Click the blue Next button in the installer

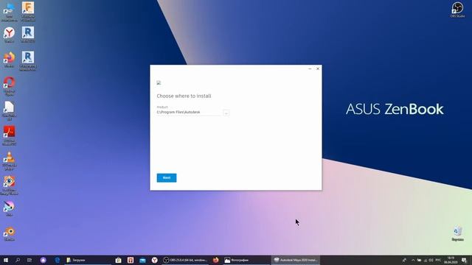[167, 178]
